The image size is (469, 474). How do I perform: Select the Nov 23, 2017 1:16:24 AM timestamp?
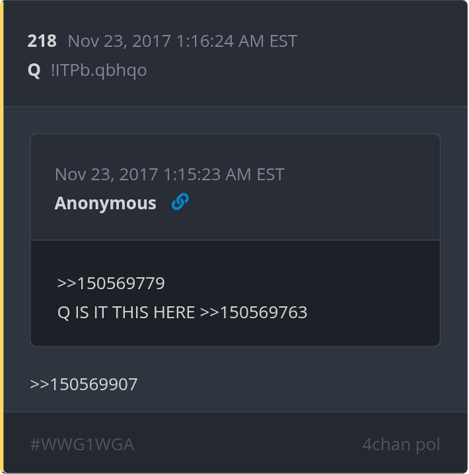[x=182, y=41]
